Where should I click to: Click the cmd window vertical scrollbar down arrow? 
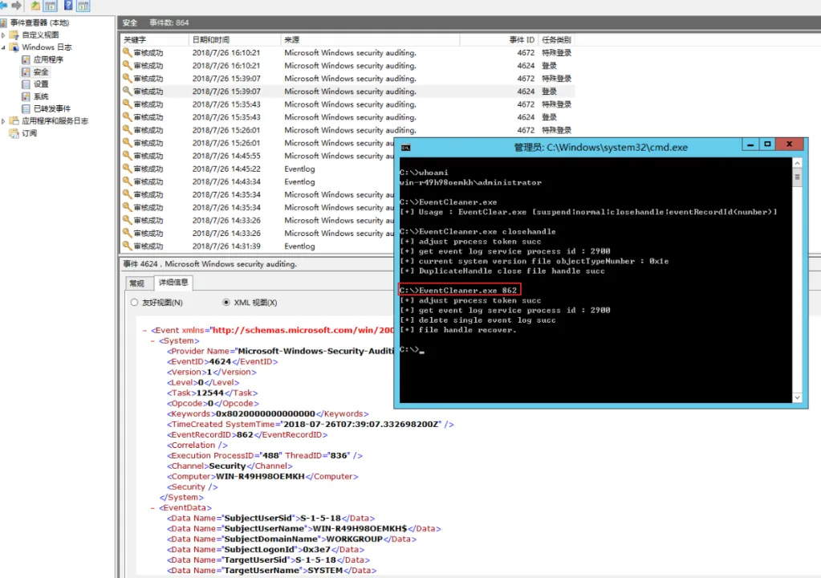tap(797, 397)
